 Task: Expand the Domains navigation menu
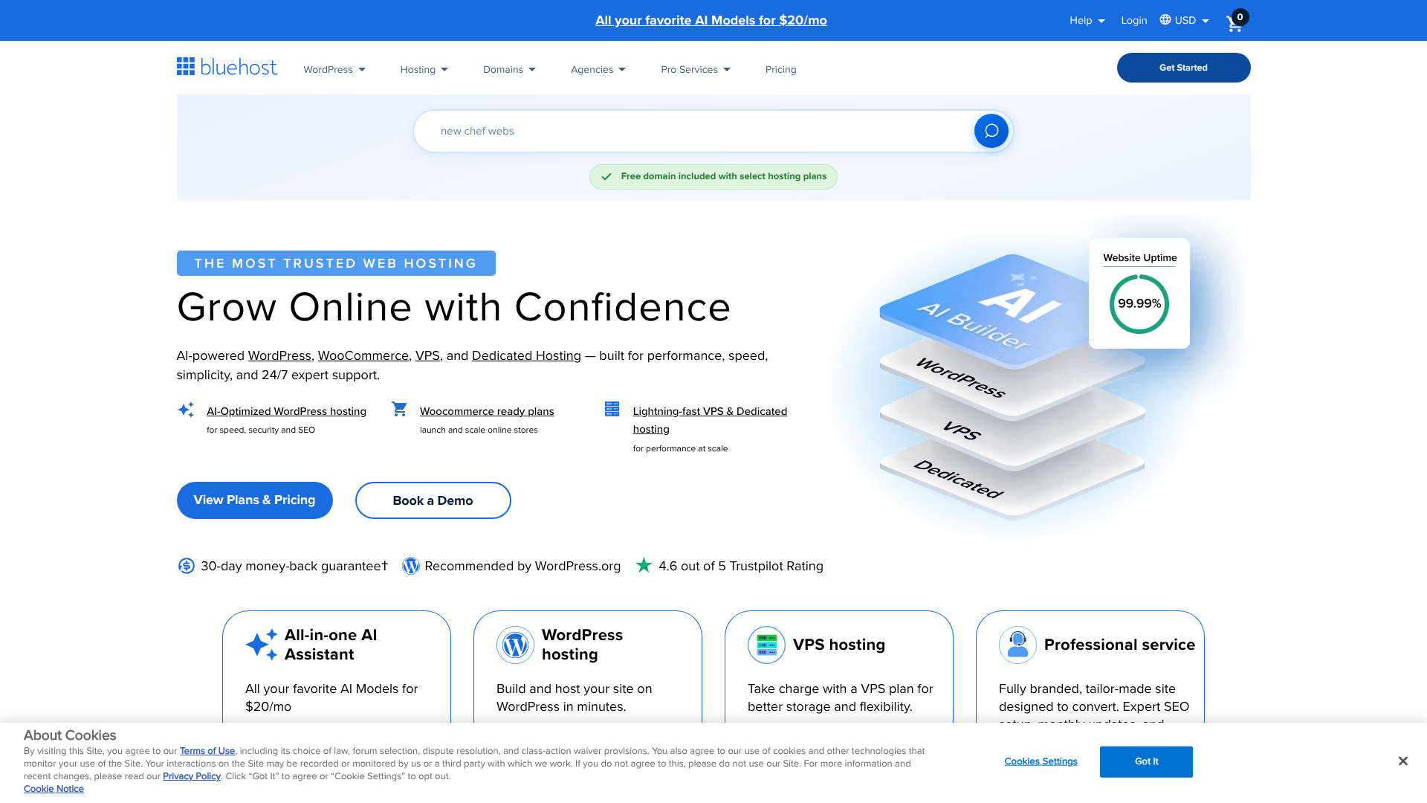coord(509,69)
